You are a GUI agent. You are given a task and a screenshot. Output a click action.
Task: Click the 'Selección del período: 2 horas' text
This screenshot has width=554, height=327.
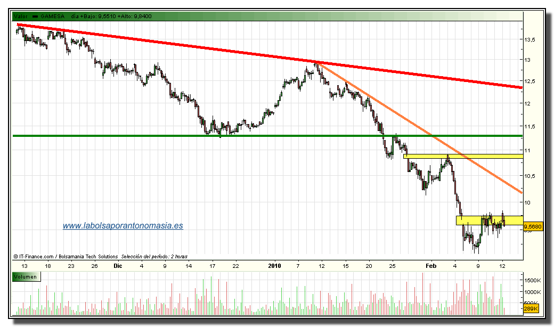[x=154, y=256]
